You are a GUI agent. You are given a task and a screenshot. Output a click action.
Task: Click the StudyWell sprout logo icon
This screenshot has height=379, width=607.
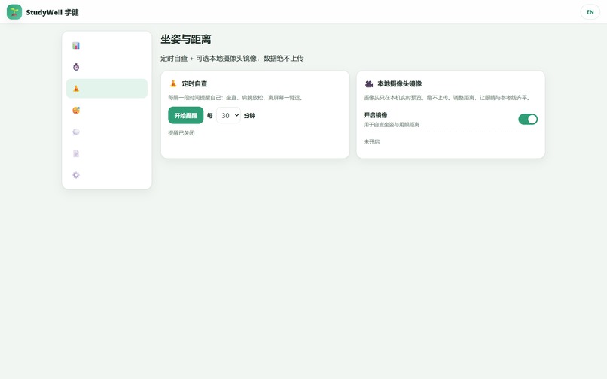point(14,12)
